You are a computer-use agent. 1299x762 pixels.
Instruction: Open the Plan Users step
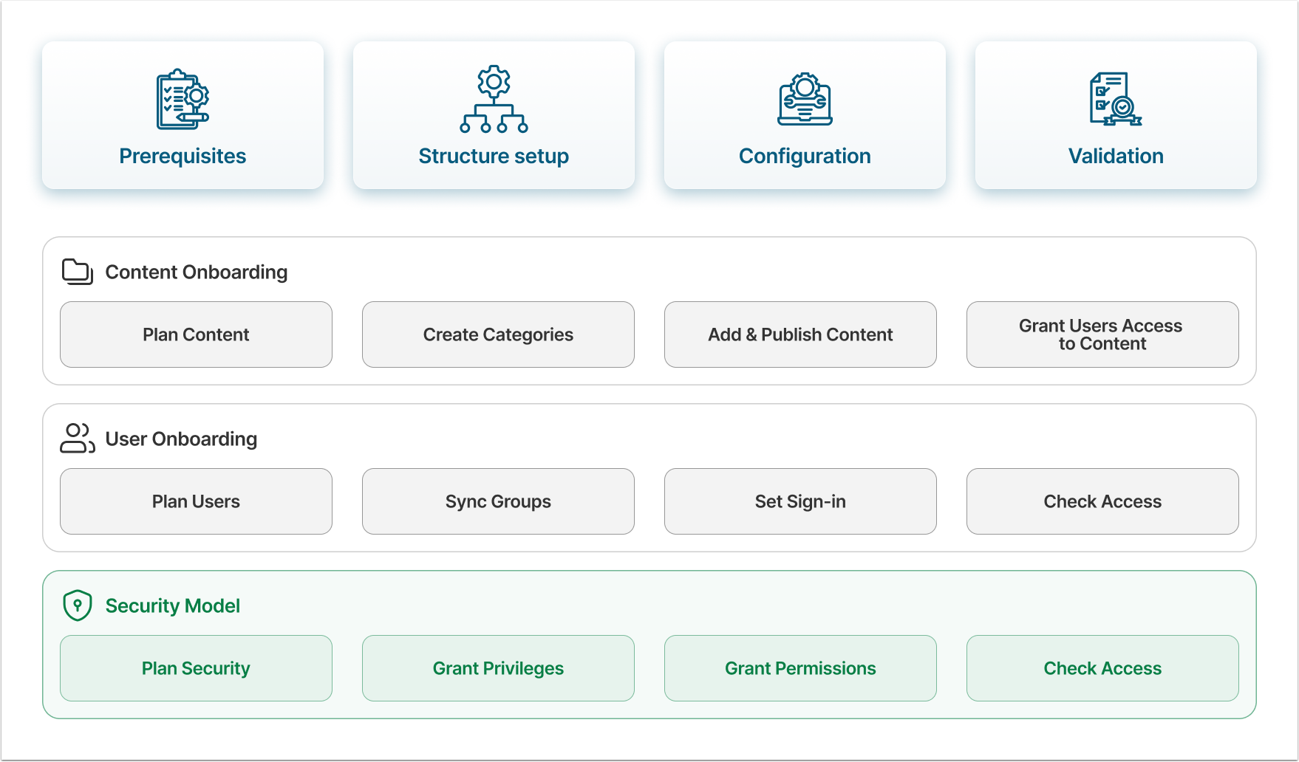pyautogui.click(x=196, y=501)
